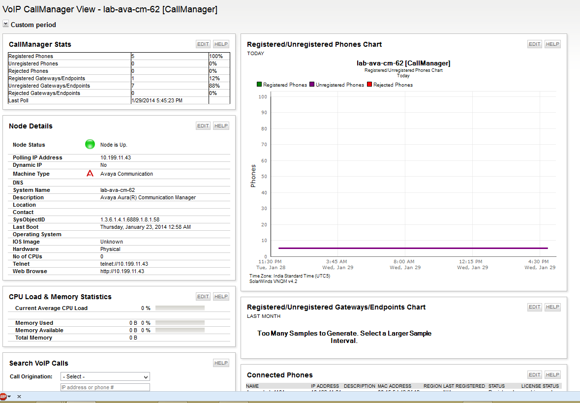Expand the Custom period selector arrow
Viewport: 580px width, 403px height.
point(5,24)
